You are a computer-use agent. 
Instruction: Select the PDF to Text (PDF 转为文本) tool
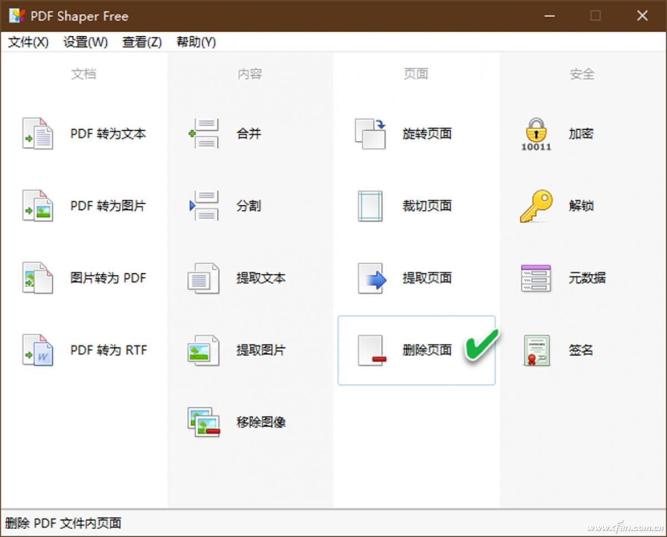[83, 134]
